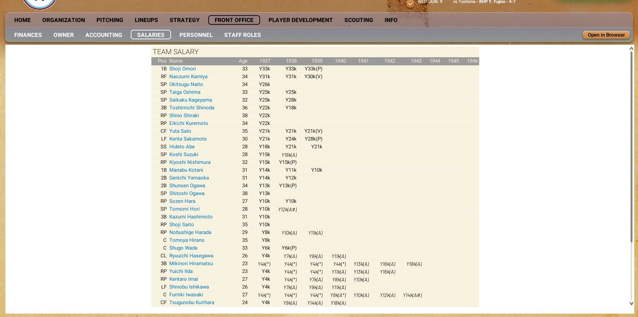This screenshot has height=317, width=638.
Task: Open the Lineups menu
Action: [x=146, y=20]
